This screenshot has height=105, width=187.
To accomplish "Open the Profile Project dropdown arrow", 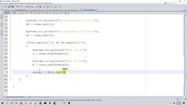I will (x=62, y=6).
